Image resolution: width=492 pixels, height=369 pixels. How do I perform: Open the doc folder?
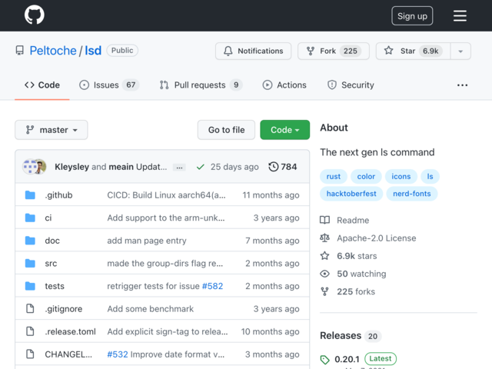click(52, 241)
